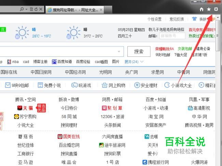Open the address bar search dropdown arrow
222x166 pixels.
[x=26, y=10]
